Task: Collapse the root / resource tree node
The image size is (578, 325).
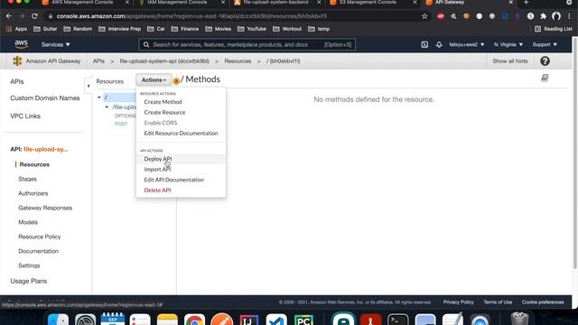Action: point(99,97)
